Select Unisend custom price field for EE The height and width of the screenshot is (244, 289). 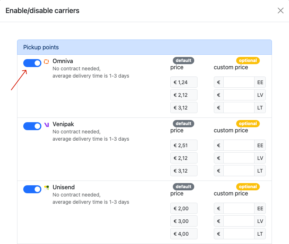pos(239,208)
